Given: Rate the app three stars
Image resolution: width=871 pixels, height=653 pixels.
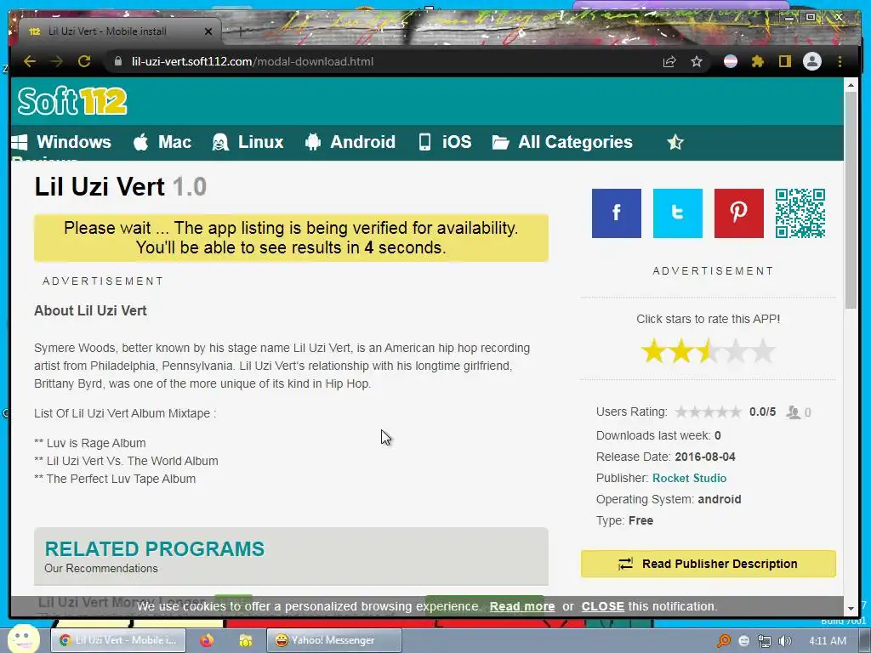Looking at the screenshot, I should 709,351.
